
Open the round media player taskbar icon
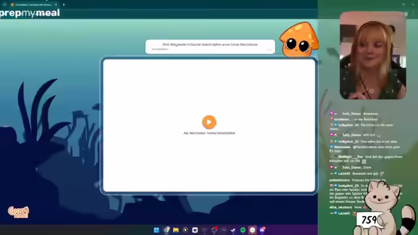pos(185,230)
